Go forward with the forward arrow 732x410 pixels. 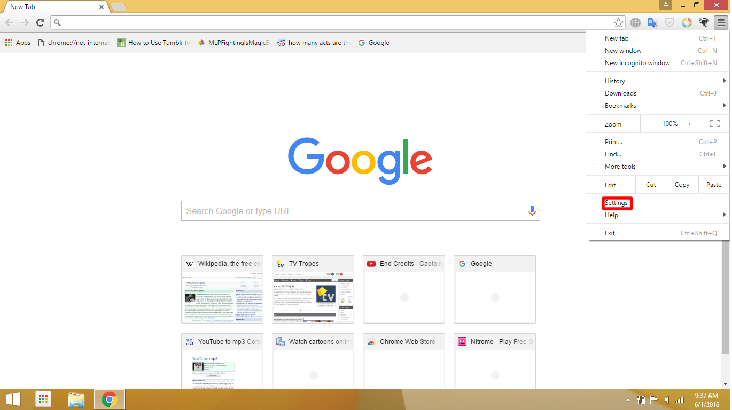pyautogui.click(x=25, y=22)
